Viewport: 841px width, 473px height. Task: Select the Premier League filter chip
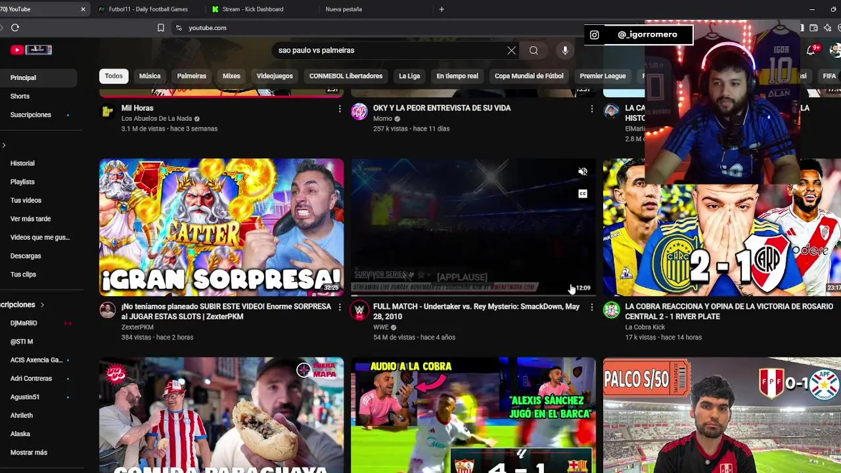tap(602, 76)
